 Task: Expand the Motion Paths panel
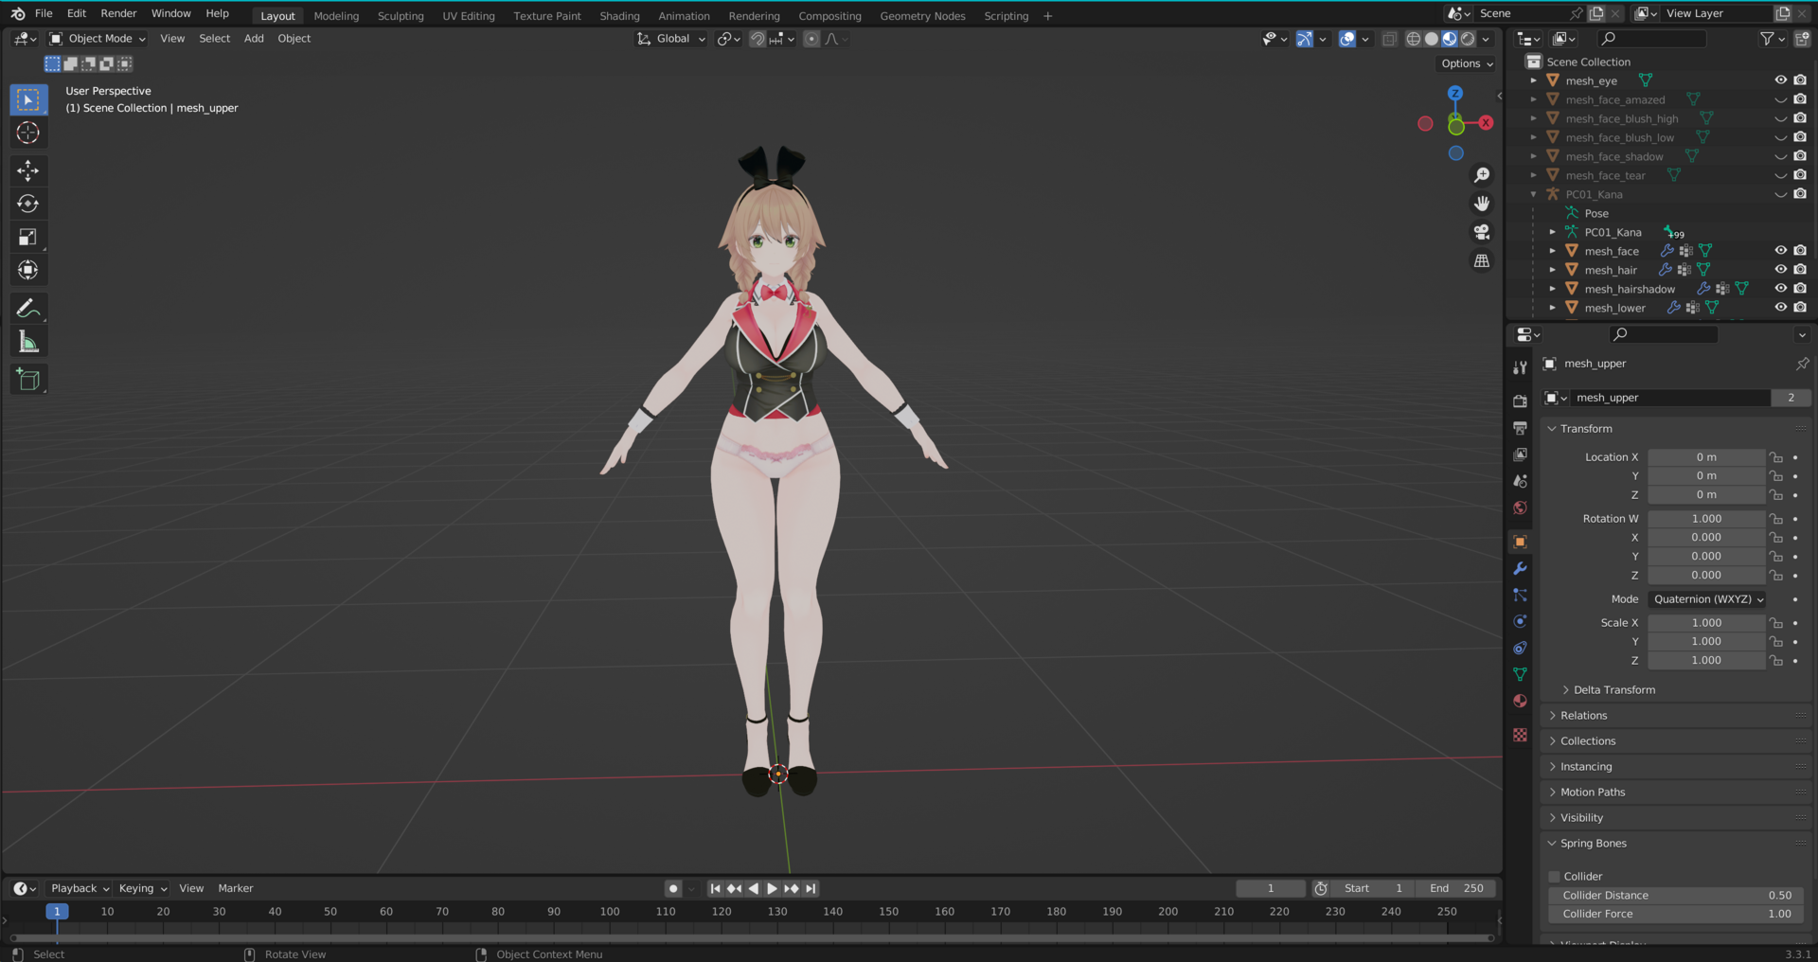click(1592, 793)
